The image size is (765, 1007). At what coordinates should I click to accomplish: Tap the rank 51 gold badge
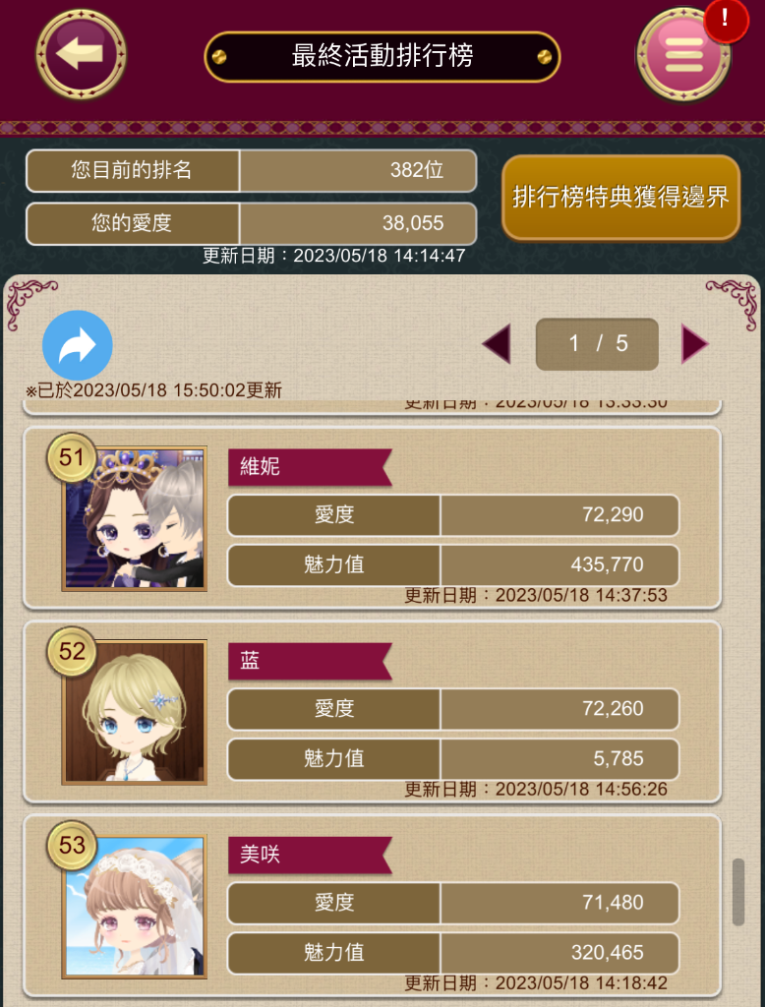pyautogui.click(x=72, y=458)
